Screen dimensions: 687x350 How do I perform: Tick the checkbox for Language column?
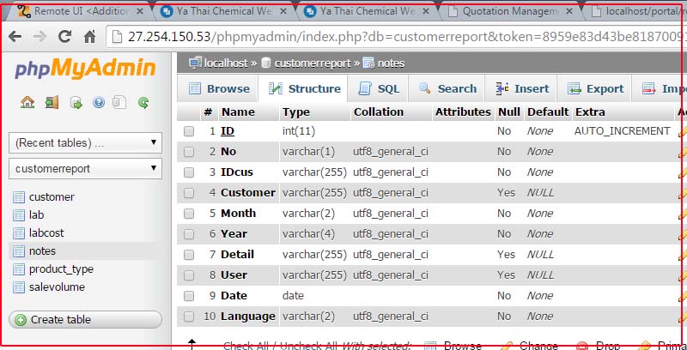(x=189, y=317)
